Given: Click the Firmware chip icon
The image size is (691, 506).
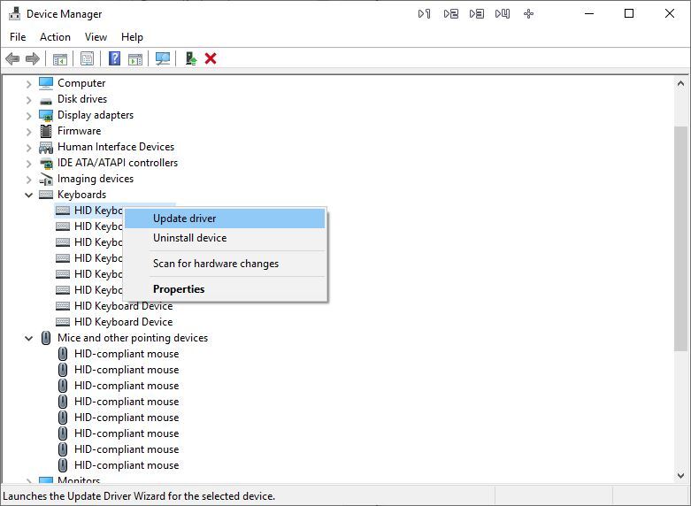Looking at the screenshot, I should coord(46,131).
